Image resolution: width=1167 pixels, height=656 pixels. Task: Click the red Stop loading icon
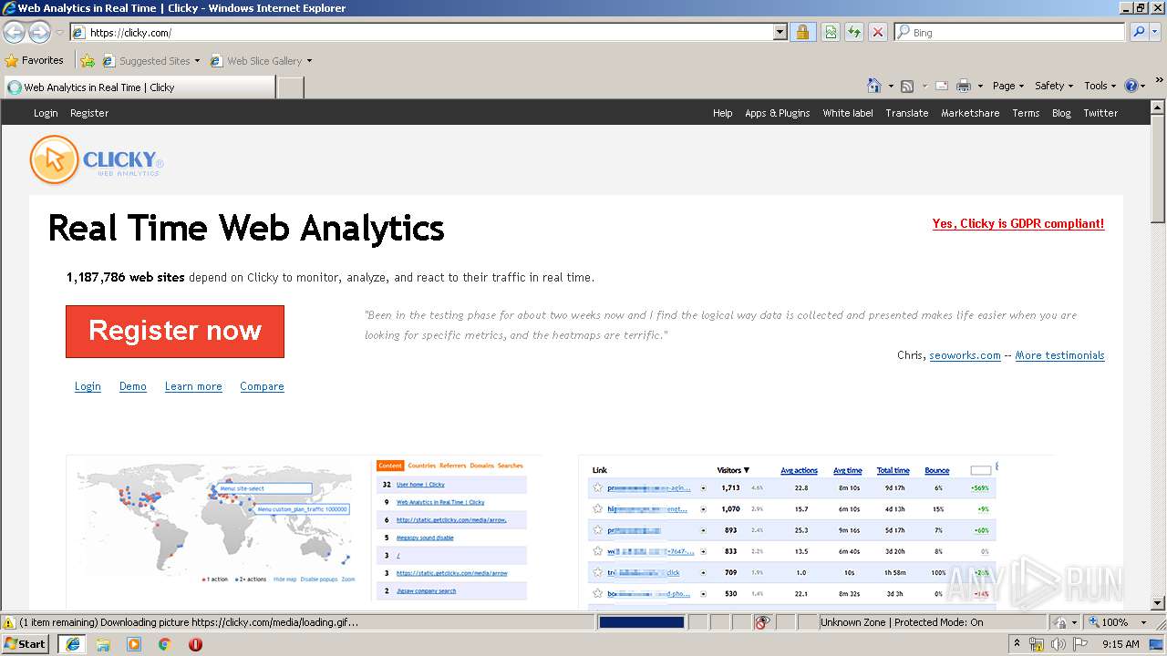point(877,32)
